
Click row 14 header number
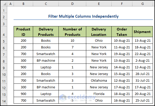click(4, 101)
